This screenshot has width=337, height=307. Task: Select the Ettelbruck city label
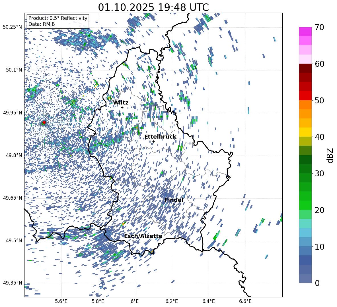(x=160, y=137)
